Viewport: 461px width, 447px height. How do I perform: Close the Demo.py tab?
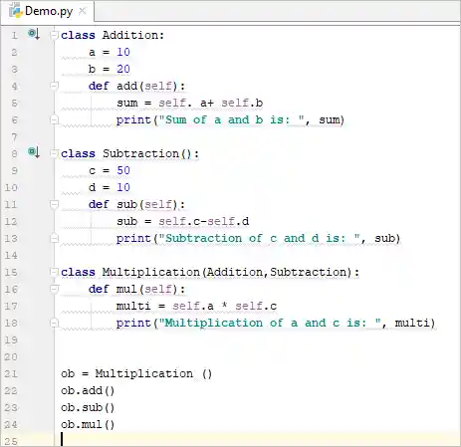point(83,11)
